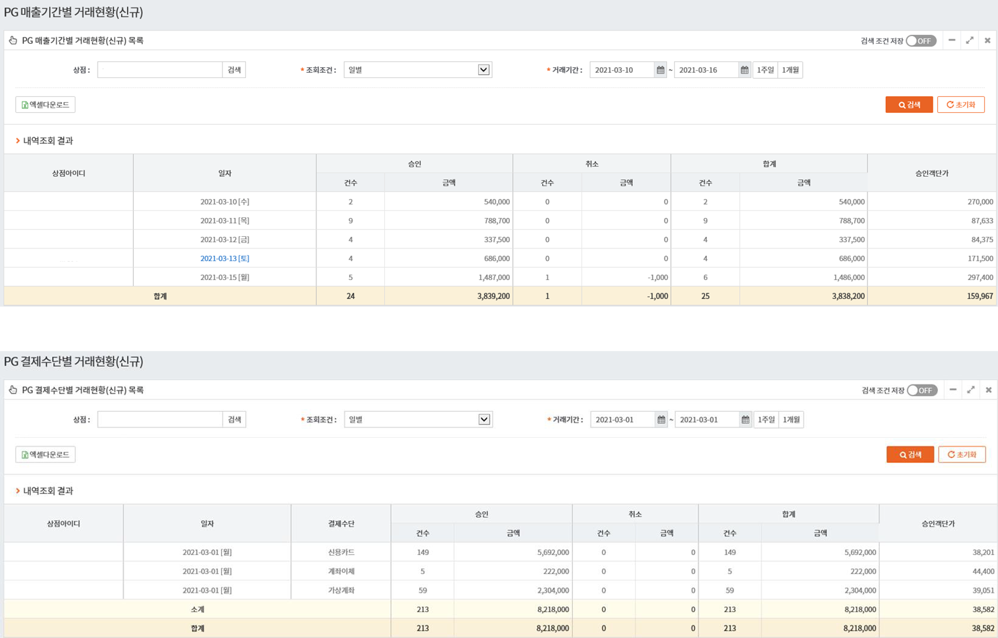
Task: Click the hand icon beside PG 매출기간별 목록
Action: 13,41
